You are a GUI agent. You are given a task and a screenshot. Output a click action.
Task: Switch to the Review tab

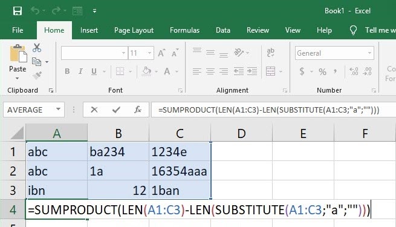click(x=258, y=30)
